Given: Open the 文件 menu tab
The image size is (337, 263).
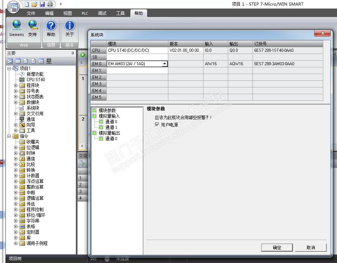Looking at the screenshot, I should 31,13.
